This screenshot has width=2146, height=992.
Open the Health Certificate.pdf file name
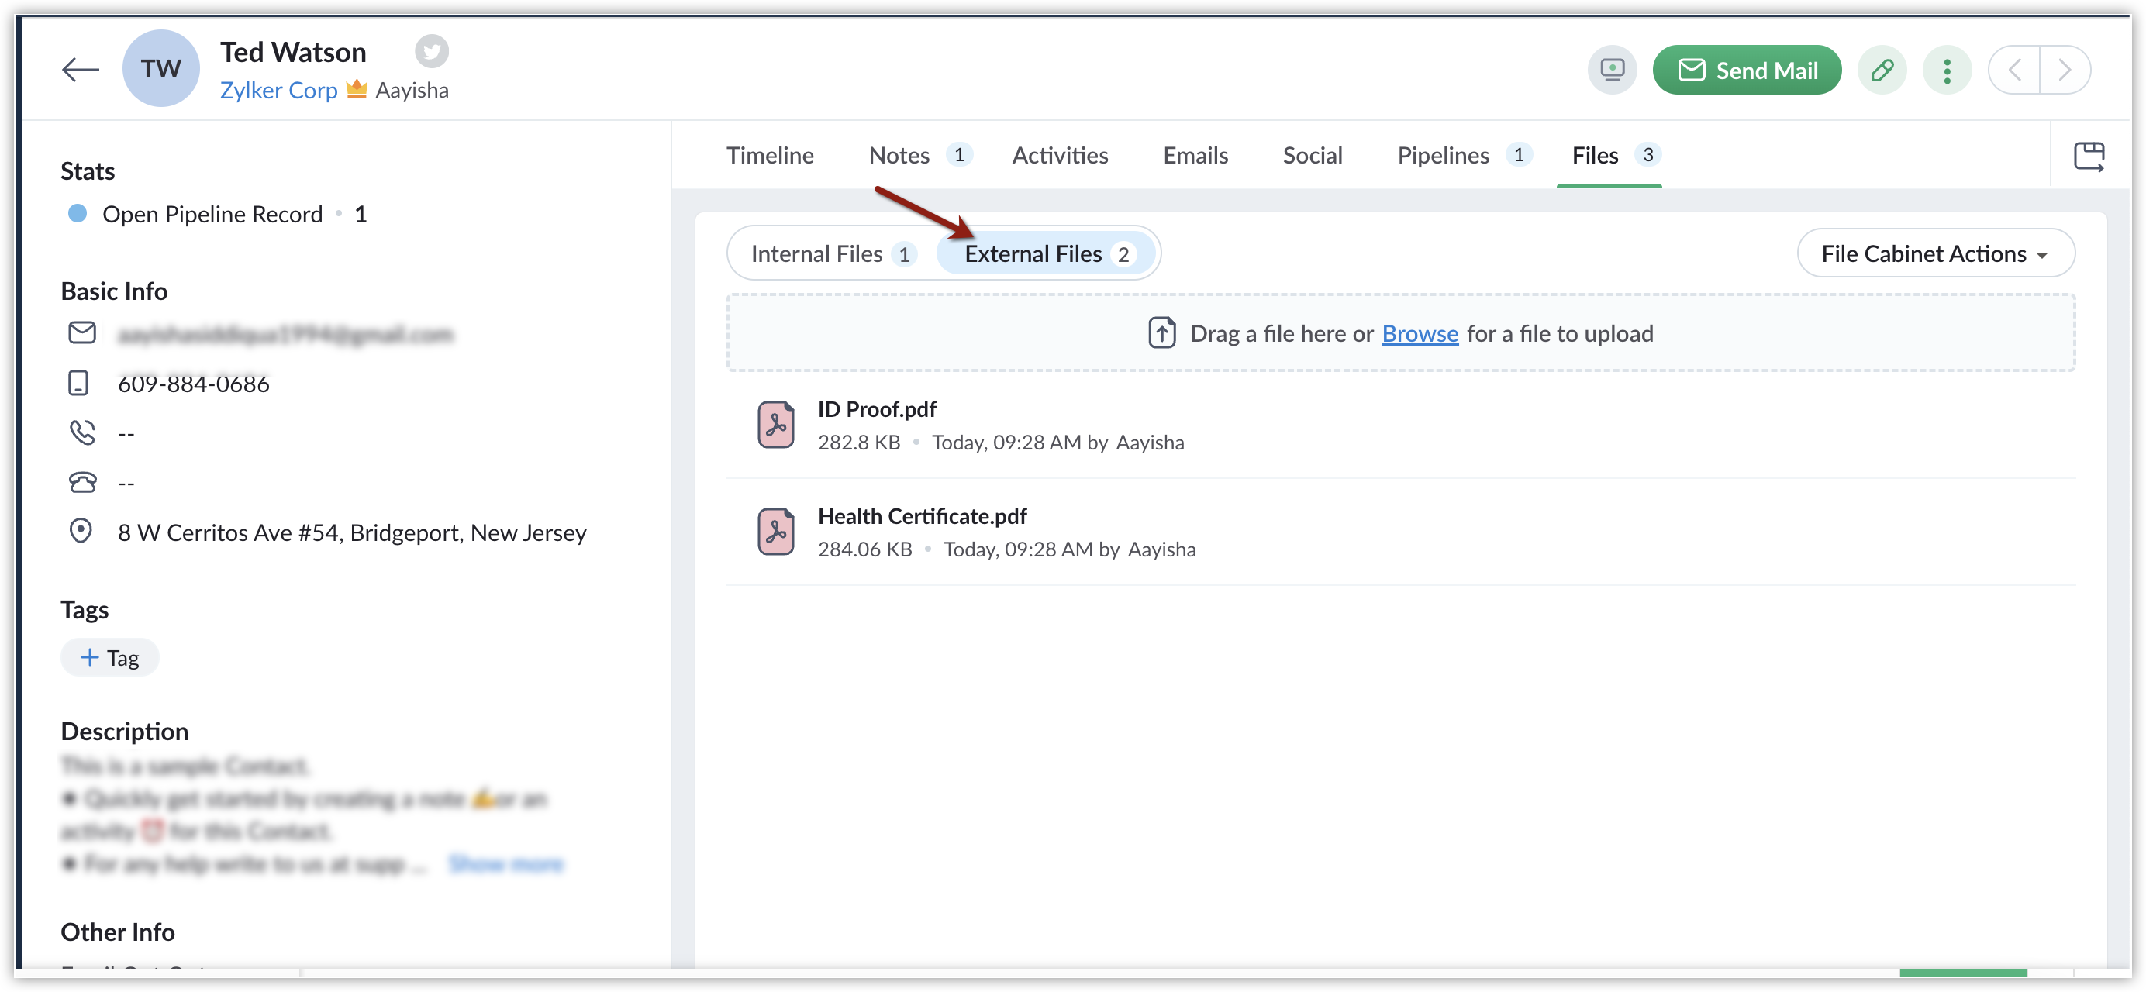tap(923, 516)
